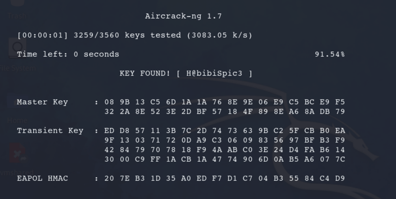Screen dimensions: 396x199
Task: Click the Transient Key label
Action: tap(50, 131)
